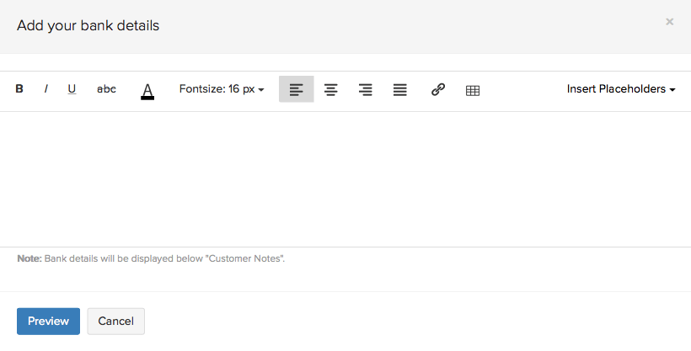This screenshot has width=691, height=351.
Task: Toggle italic formatting
Action: pos(46,89)
